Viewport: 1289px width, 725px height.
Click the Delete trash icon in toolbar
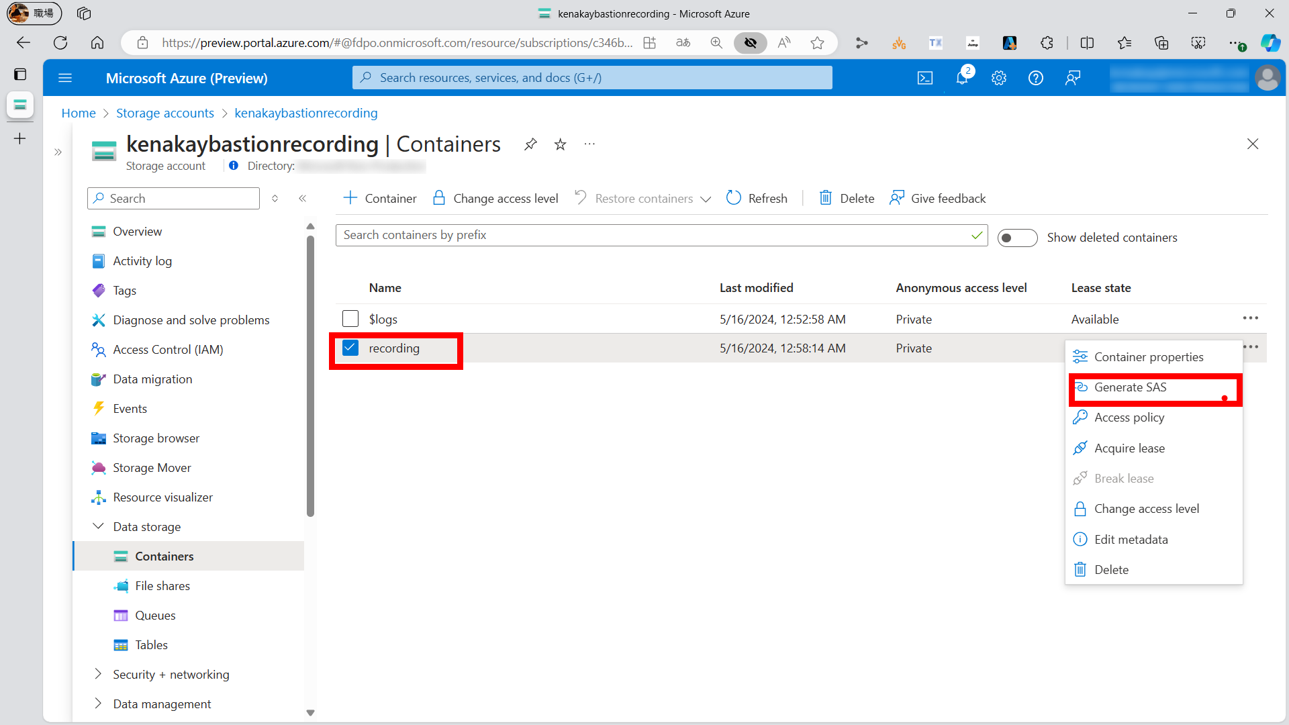point(826,198)
